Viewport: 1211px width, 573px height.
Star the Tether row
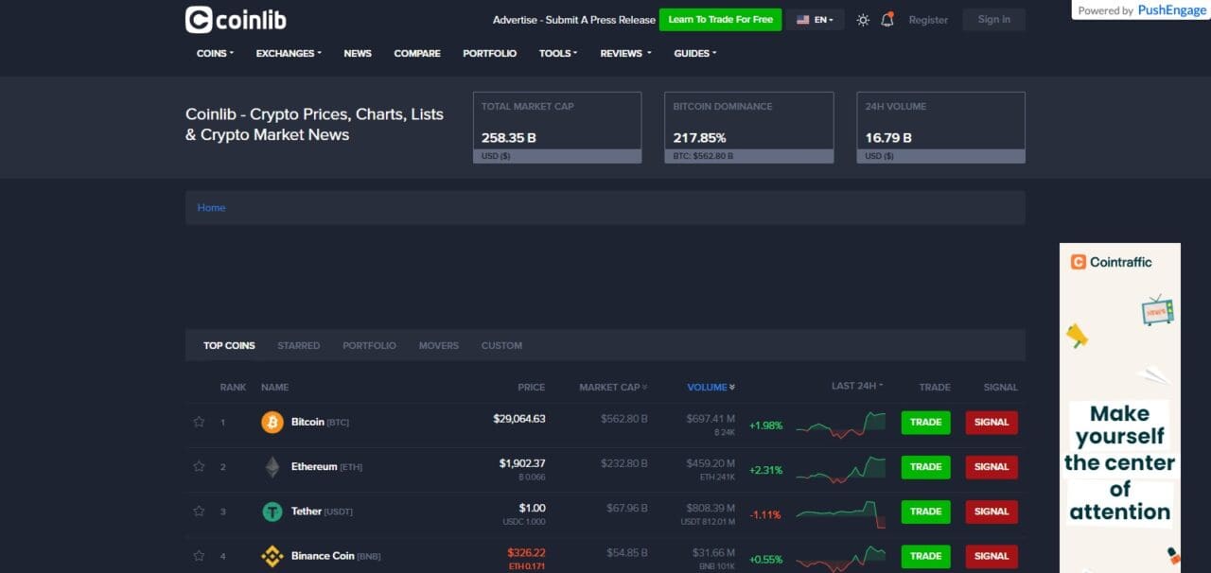(x=199, y=511)
